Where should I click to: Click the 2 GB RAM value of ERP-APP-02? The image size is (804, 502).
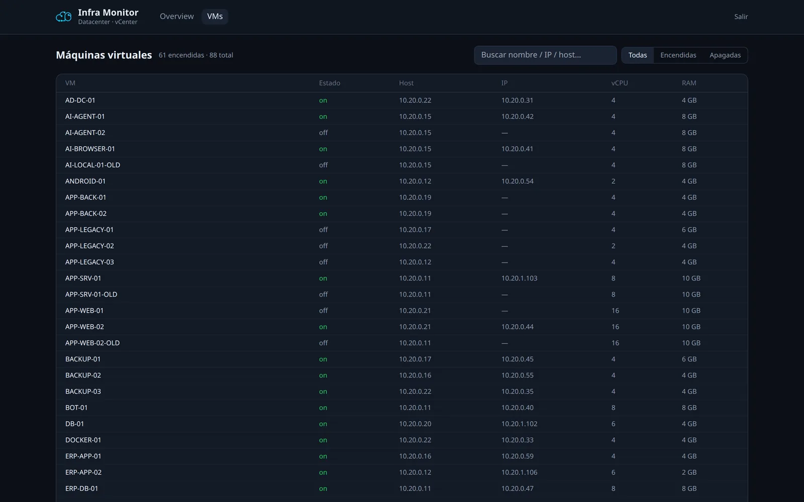(x=689, y=472)
